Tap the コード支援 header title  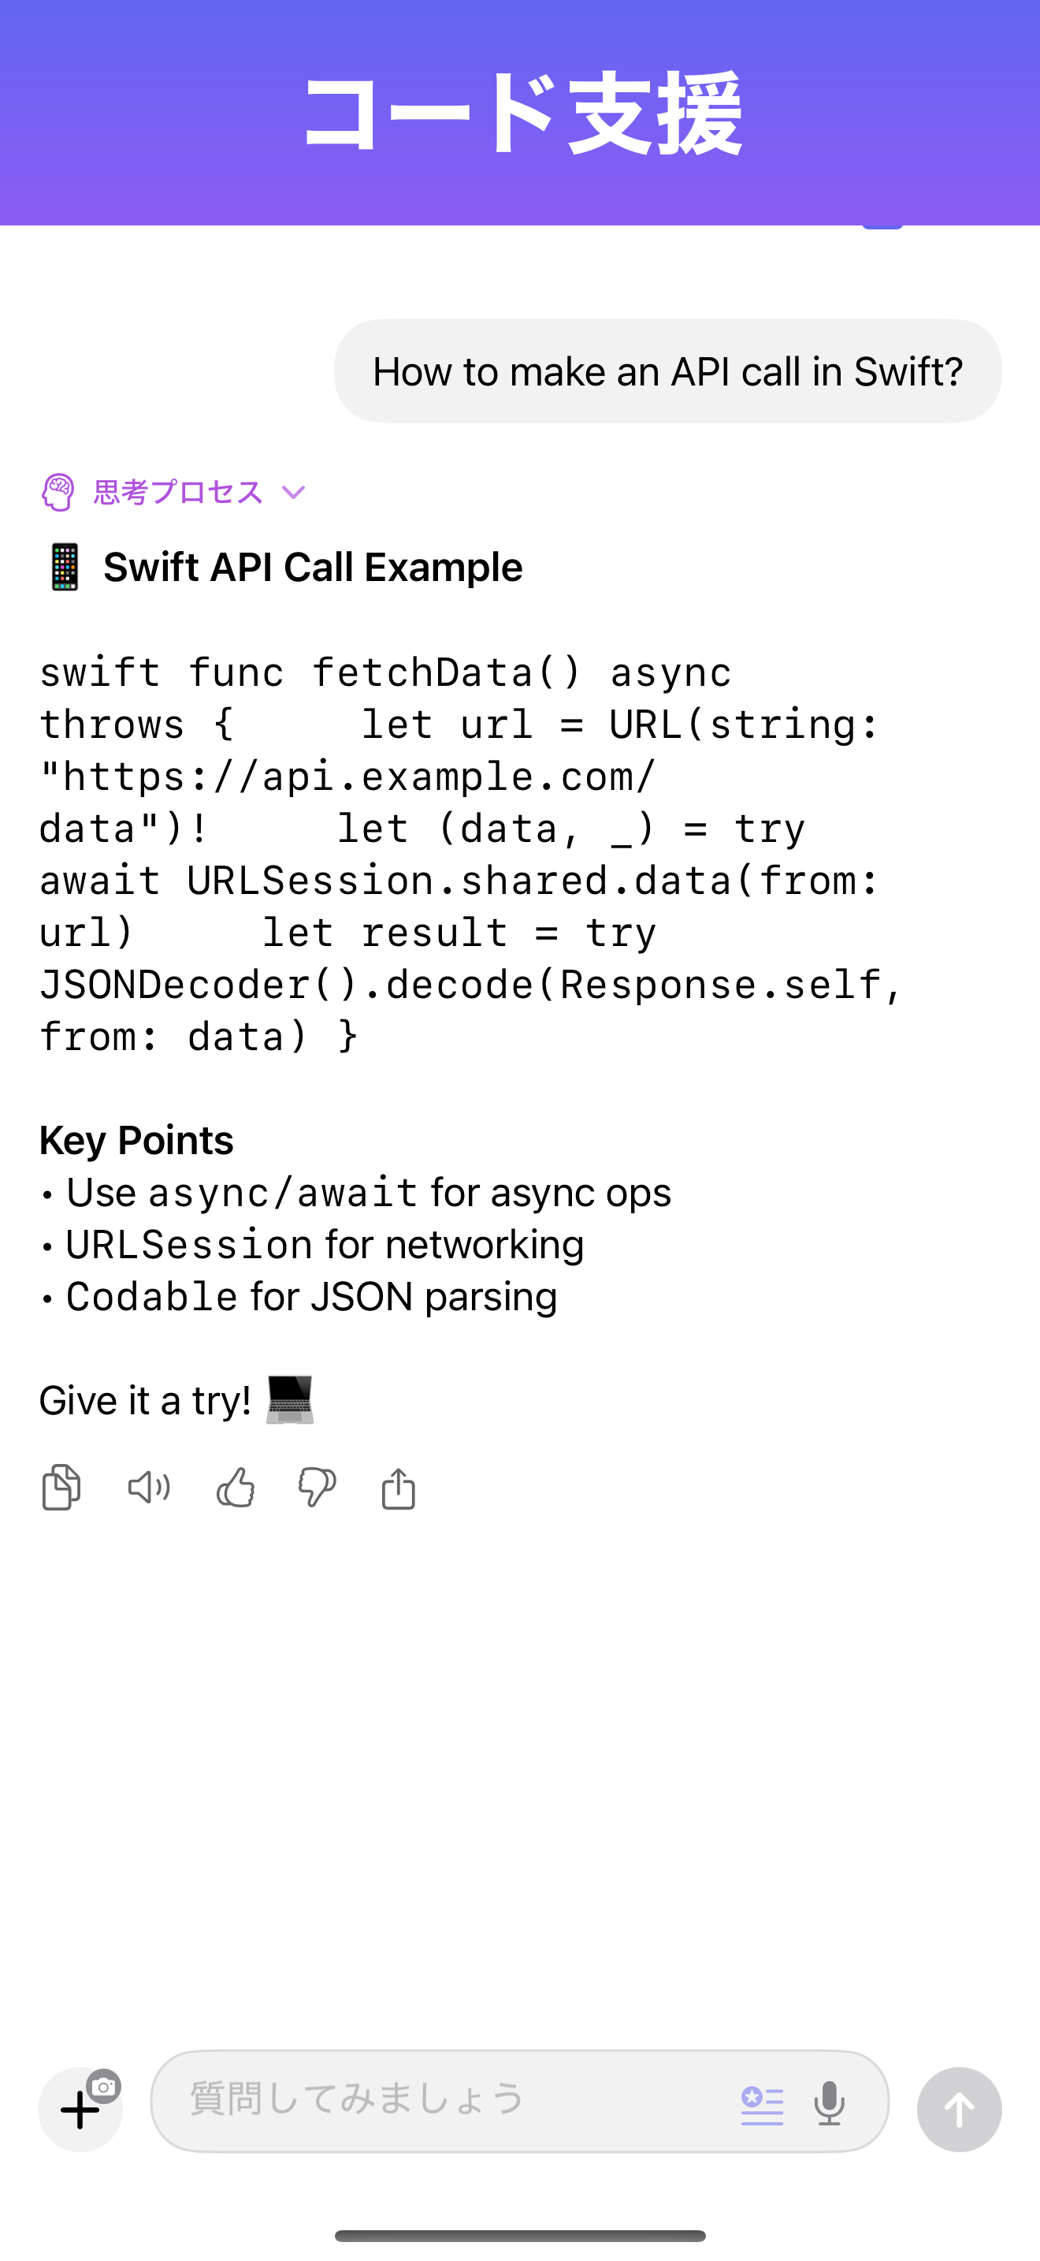tap(520, 113)
